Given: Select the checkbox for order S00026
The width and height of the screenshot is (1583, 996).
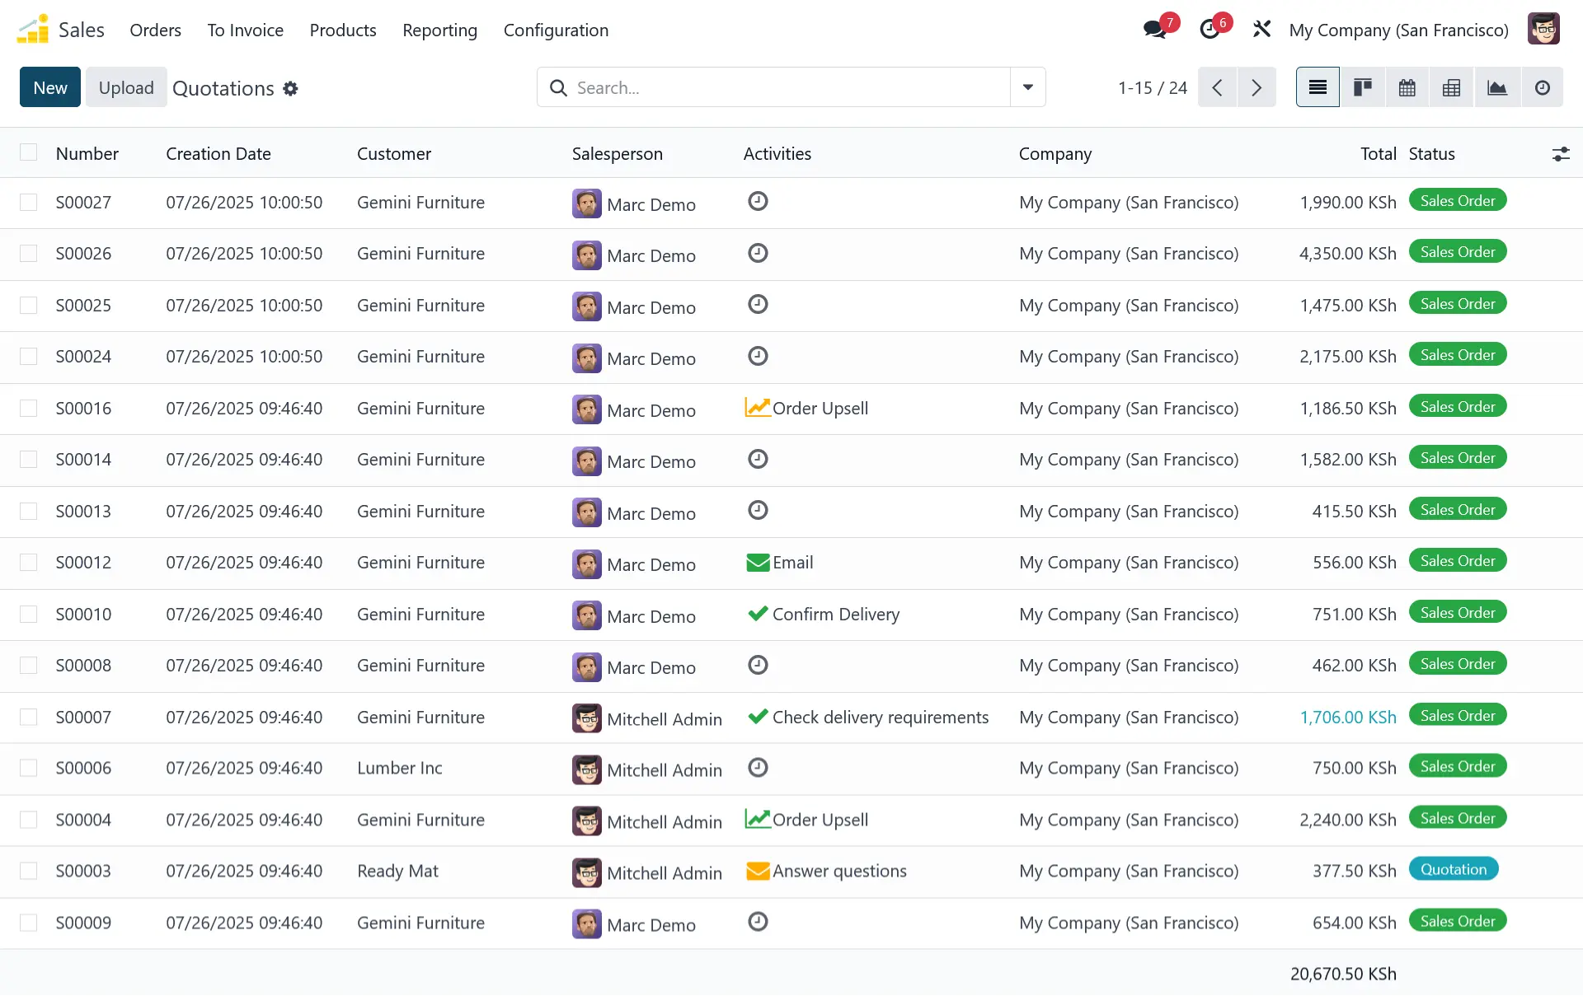Looking at the screenshot, I should tap(29, 254).
